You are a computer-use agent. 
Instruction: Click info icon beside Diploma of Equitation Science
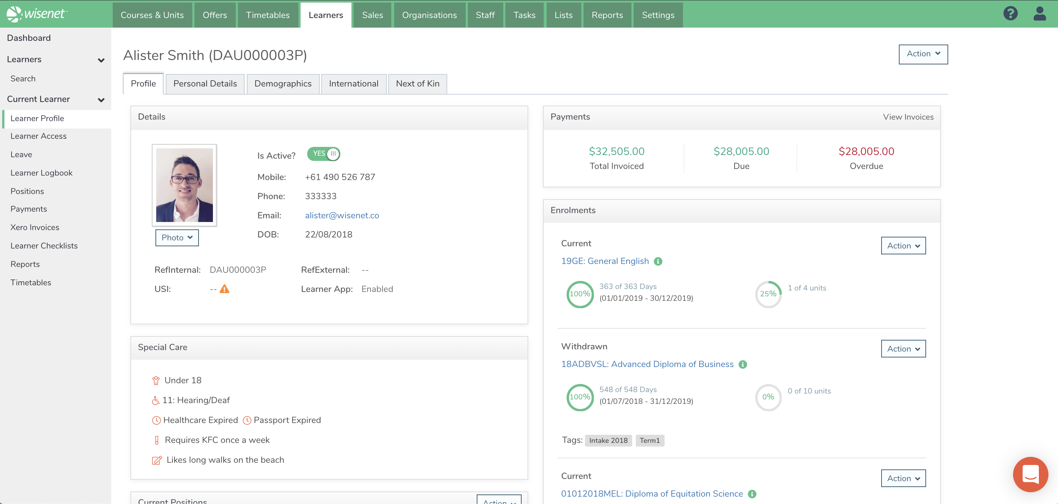pos(752,494)
